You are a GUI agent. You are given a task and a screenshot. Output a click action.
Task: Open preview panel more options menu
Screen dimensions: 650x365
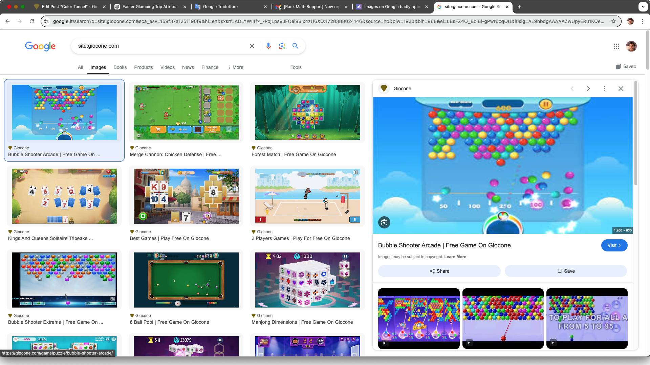point(604,89)
